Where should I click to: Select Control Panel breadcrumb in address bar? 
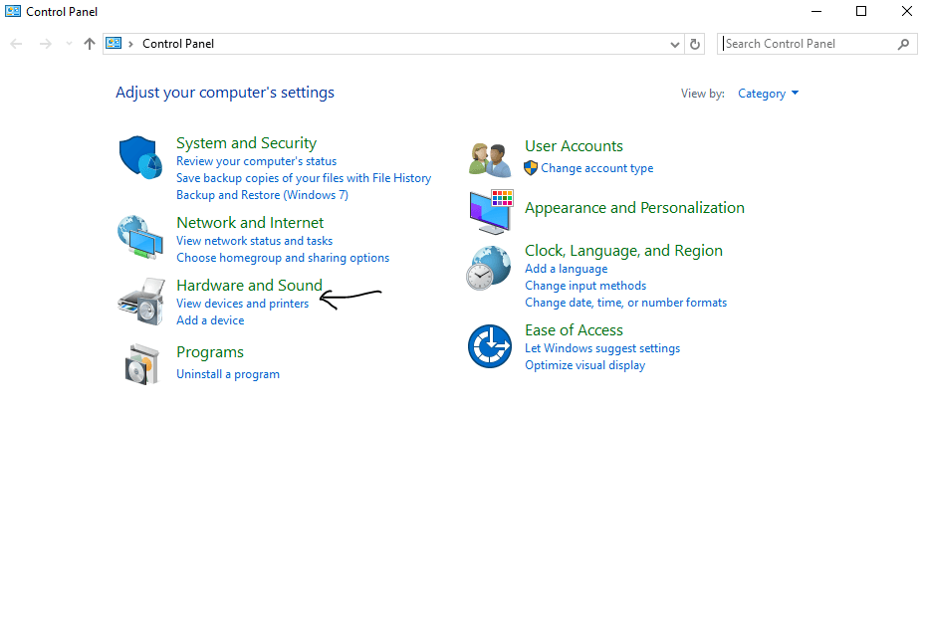pyautogui.click(x=178, y=44)
